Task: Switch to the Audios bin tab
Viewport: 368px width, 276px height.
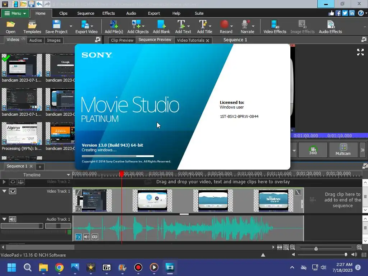Action: [x=36, y=40]
